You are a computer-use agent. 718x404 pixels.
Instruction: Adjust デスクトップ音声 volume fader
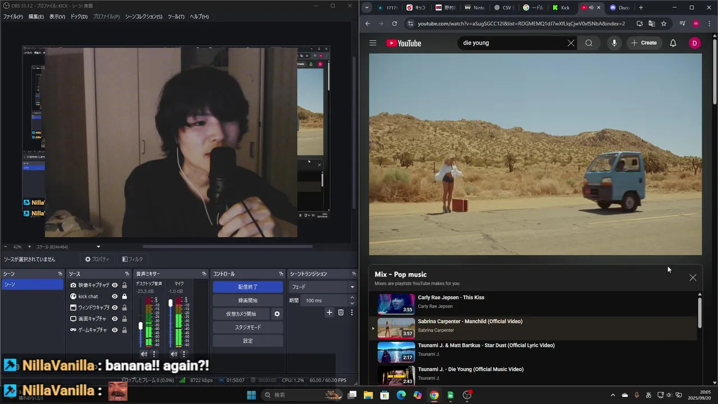[141, 325]
